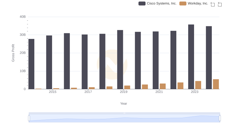The width and height of the screenshot is (225, 129).
Task: Click the right handle of the zoom slider
Action: 220,118
